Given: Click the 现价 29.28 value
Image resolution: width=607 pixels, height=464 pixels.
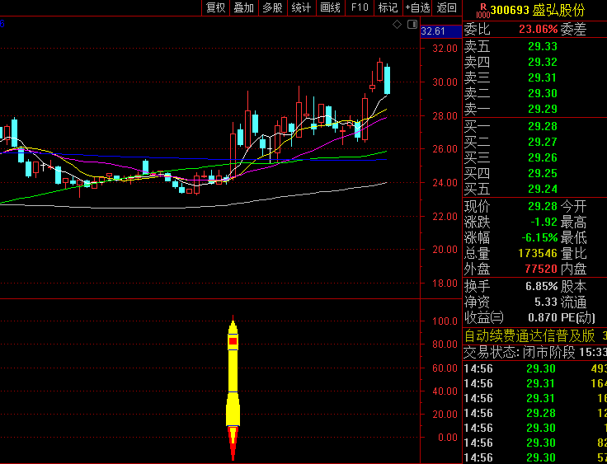Looking at the screenshot, I should point(543,206).
